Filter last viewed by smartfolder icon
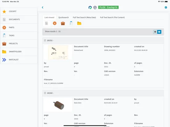The width and height of the screenshot is (170, 127). coord(79,23)
